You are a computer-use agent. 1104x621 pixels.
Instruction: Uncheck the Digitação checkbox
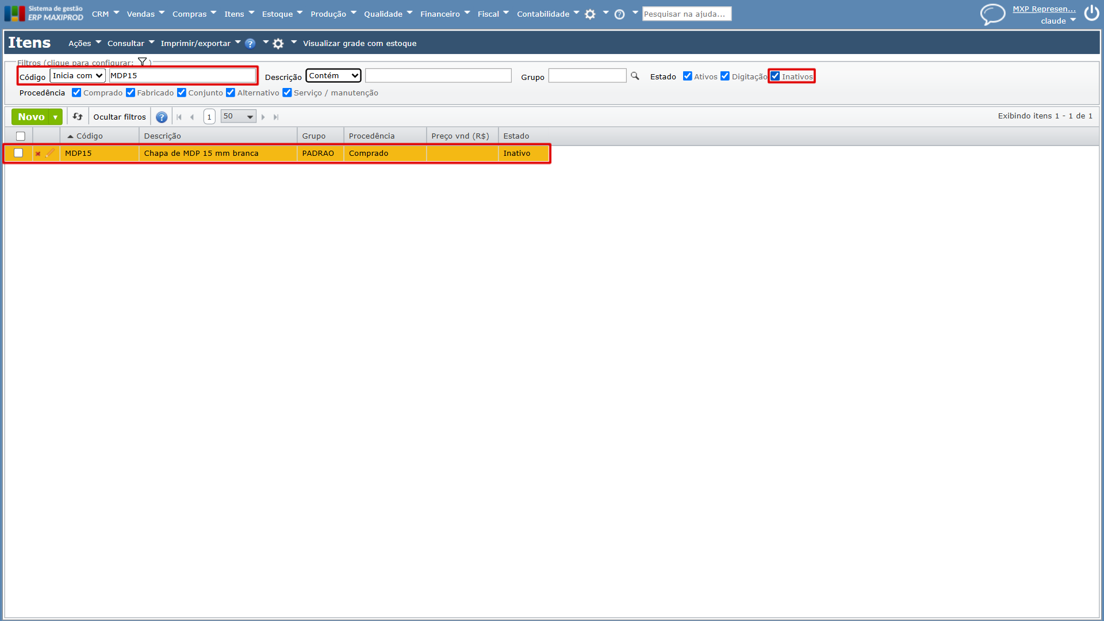pyautogui.click(x=725, y=76)
